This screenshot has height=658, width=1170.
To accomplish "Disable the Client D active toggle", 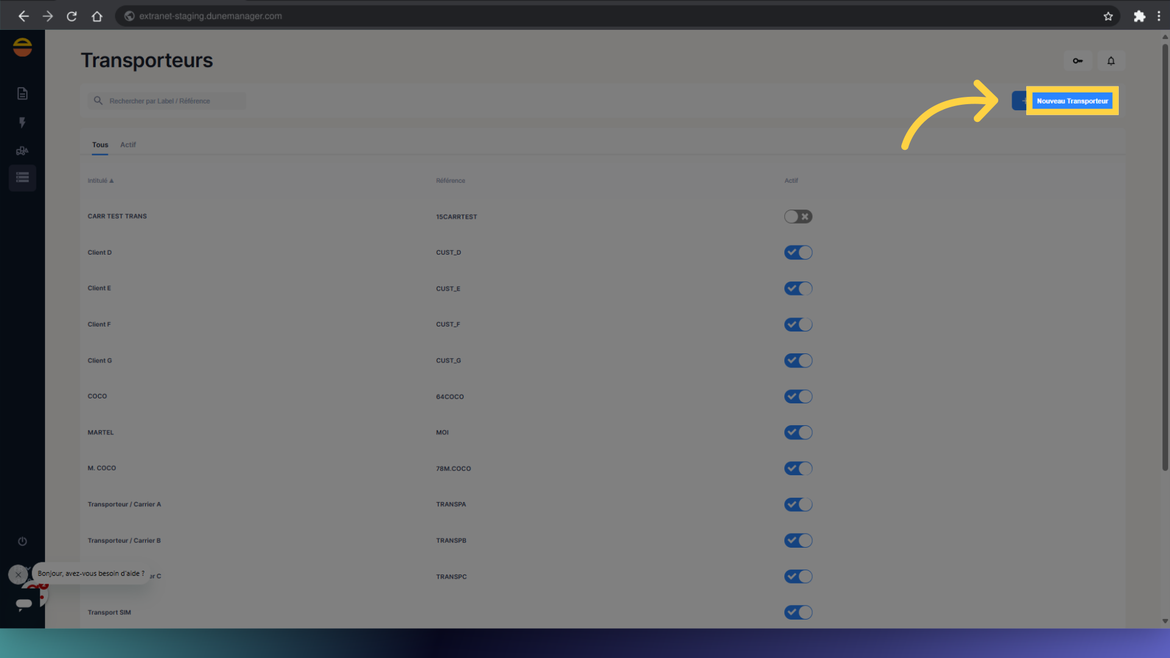I will 798,252.
